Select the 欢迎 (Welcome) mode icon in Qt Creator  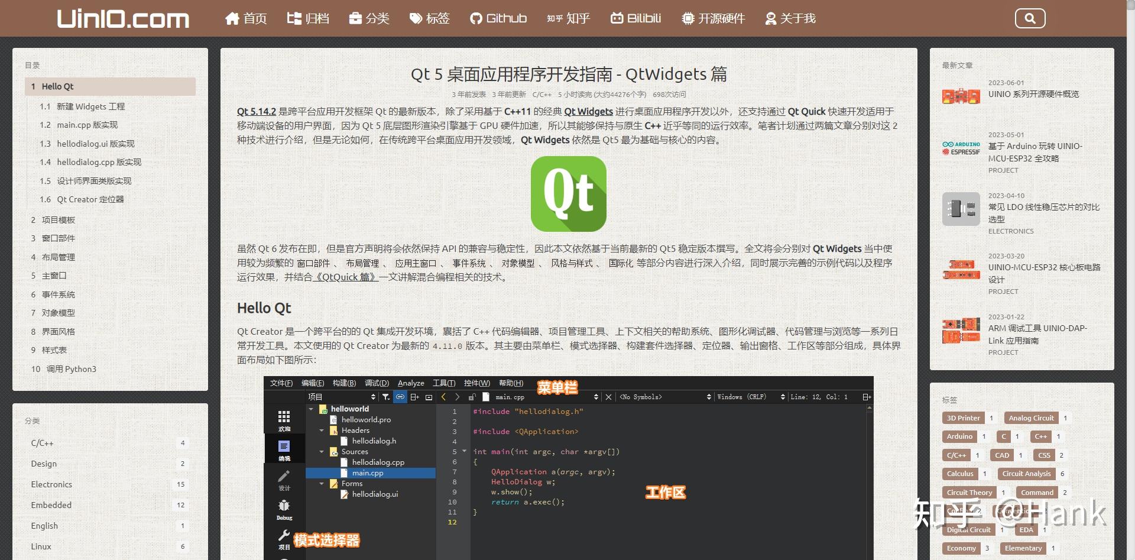(284, 417)
